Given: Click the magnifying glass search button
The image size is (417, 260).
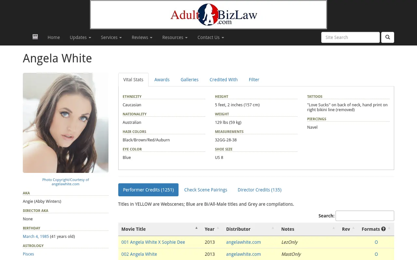Looking at the screenshot, I should pyautogui.click(x=388, y=37).
